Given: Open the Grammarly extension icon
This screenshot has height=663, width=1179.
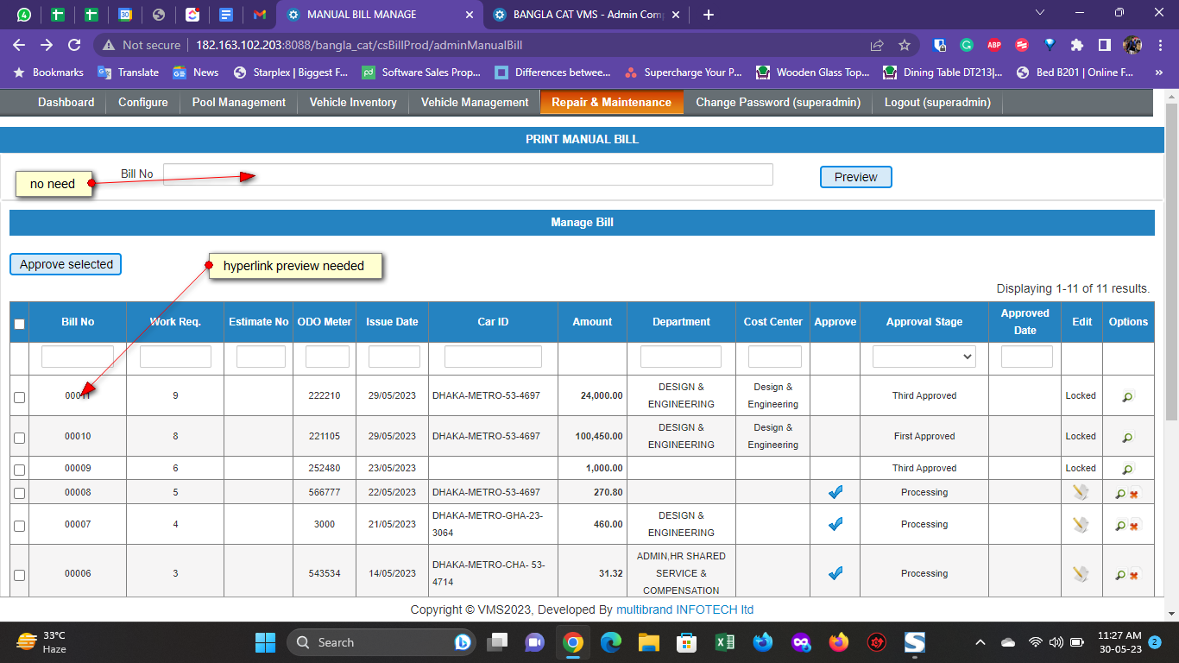Looking at the screenshot, I should click(x=967, y=45).
